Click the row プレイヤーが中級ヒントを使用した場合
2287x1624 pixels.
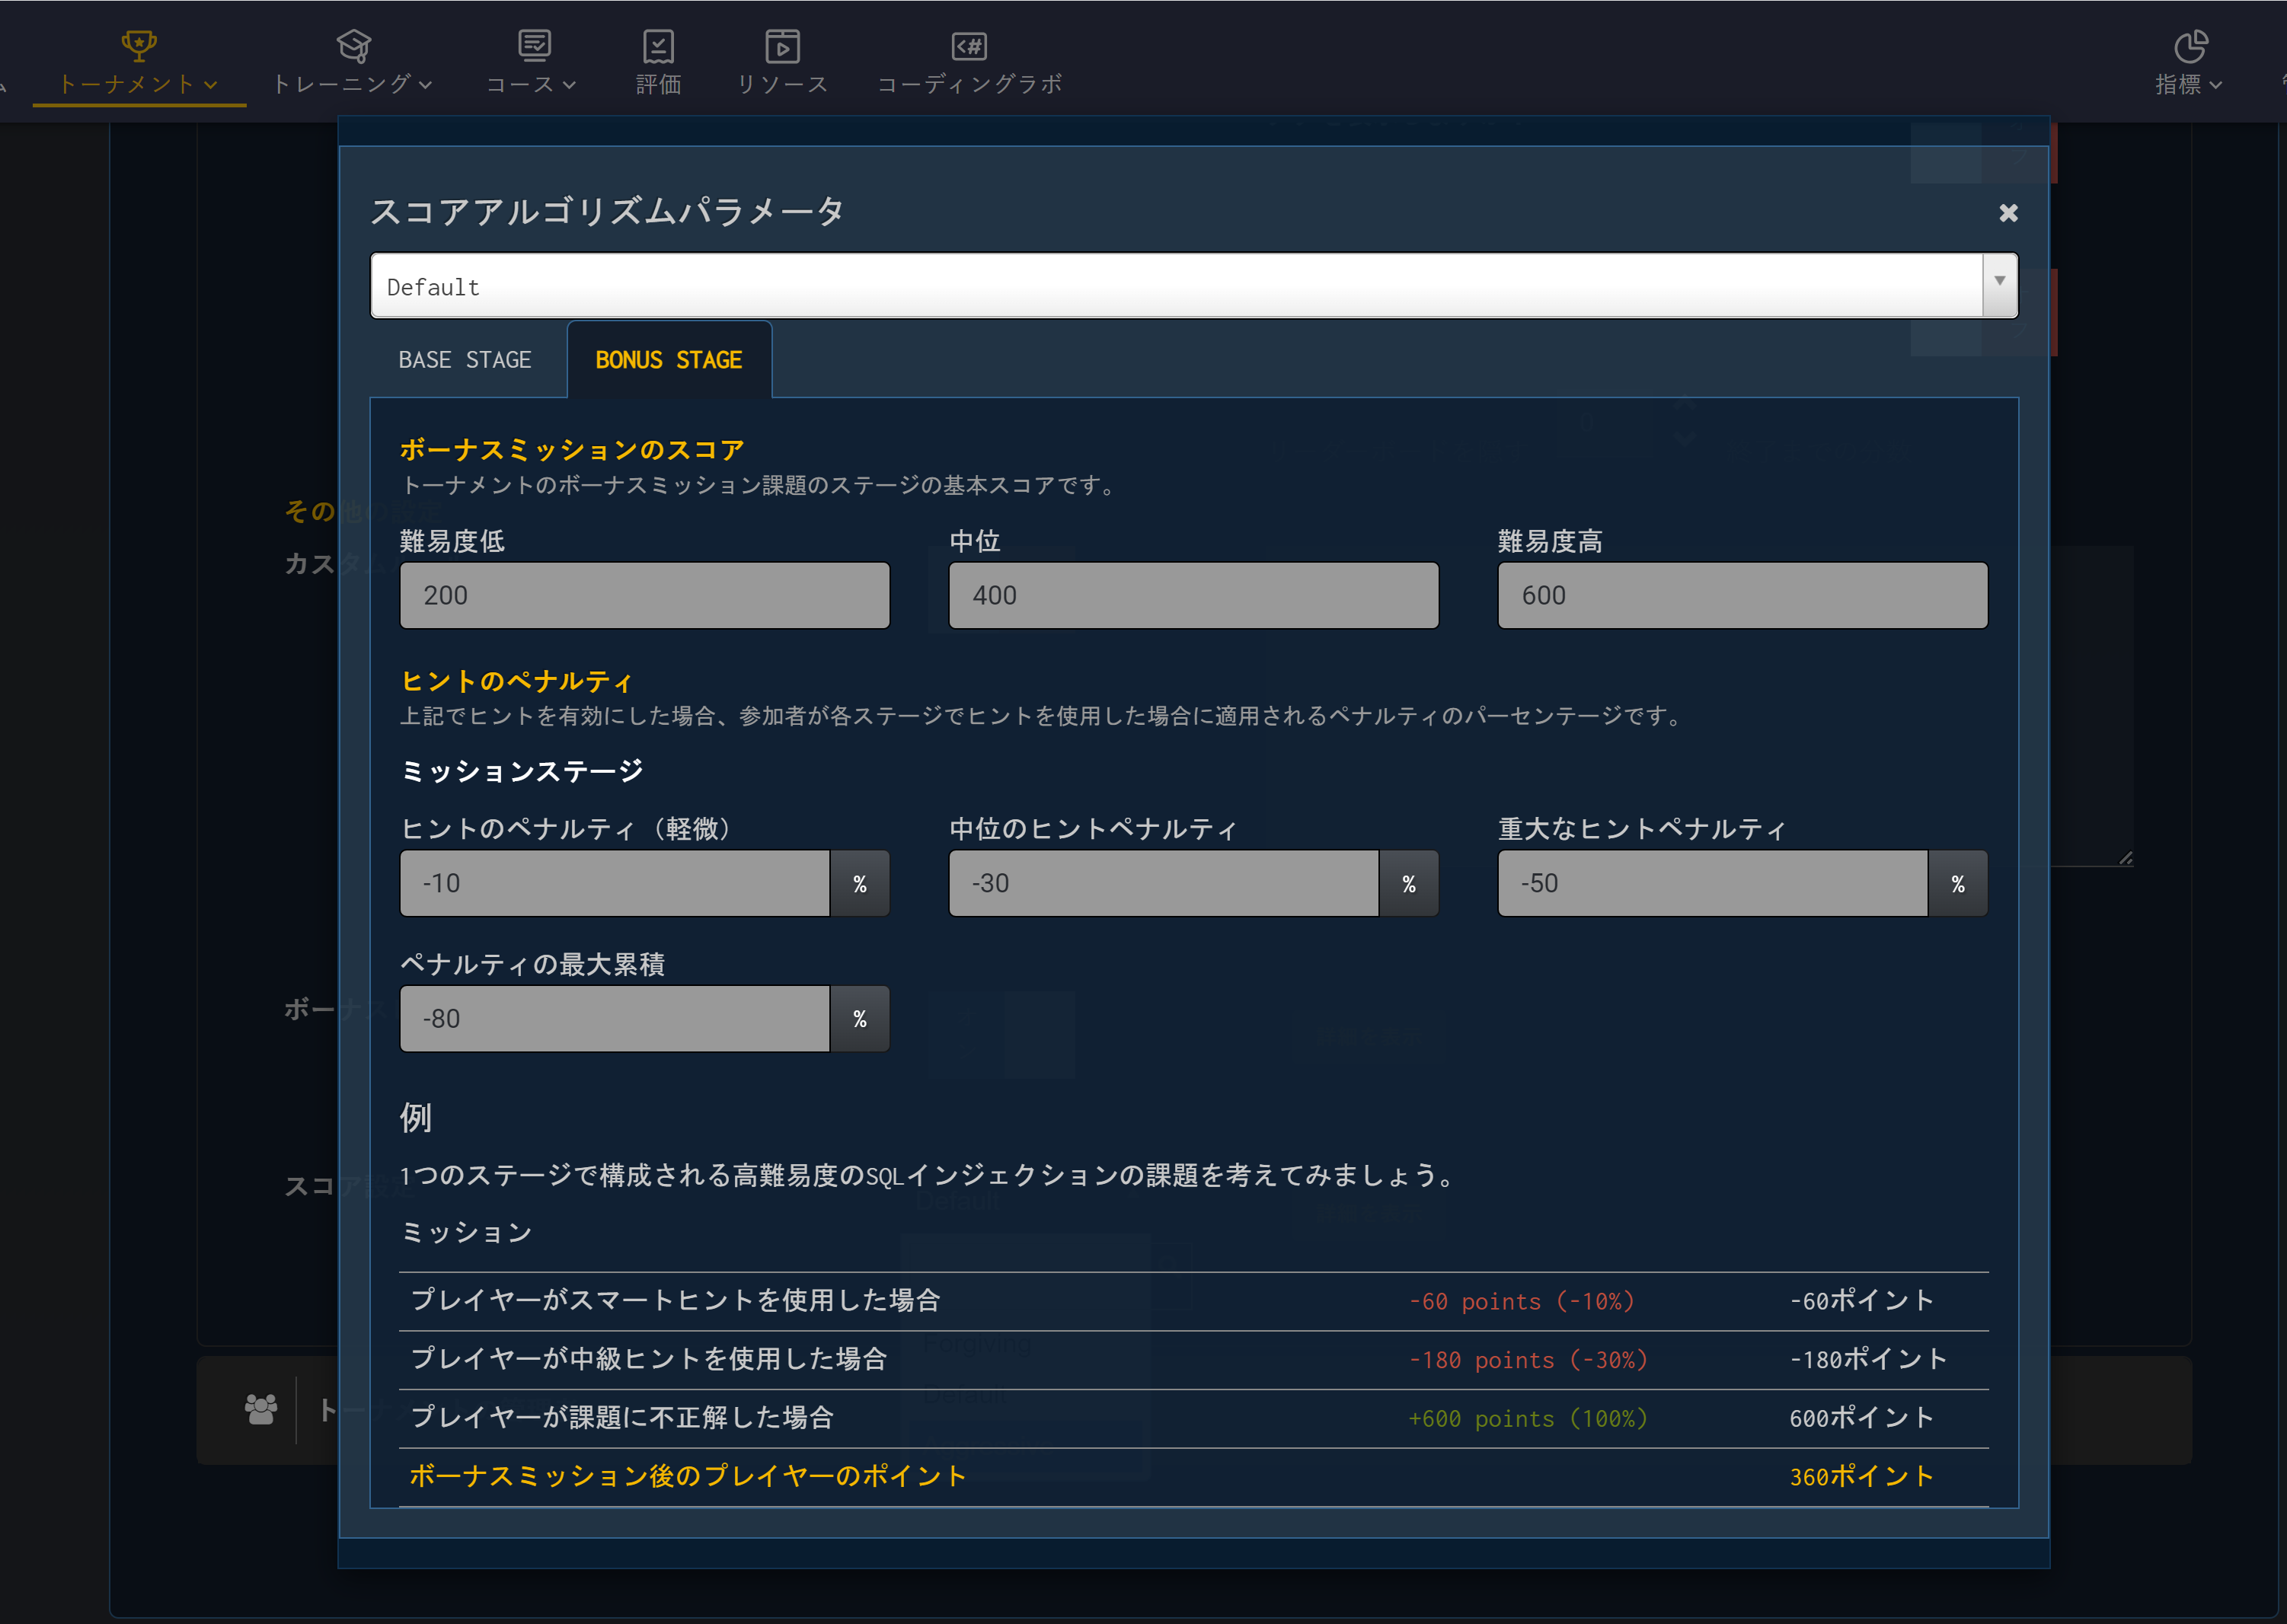[x=1194, y=1360]
